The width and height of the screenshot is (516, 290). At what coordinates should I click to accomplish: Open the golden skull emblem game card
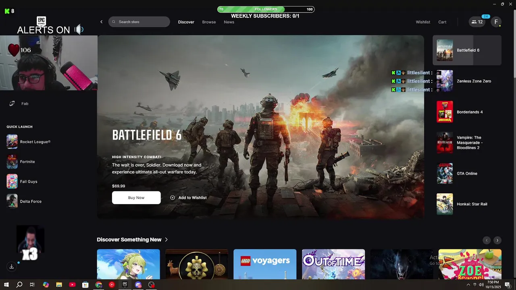pyautogui.click(x=197, y=264)
